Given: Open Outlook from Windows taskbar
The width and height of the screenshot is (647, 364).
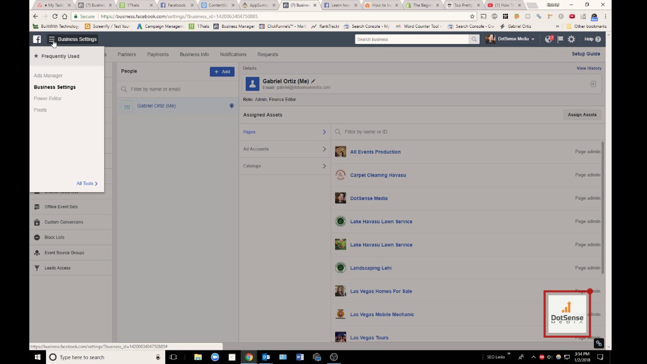Looking at the screenshot, I should 266,357.
